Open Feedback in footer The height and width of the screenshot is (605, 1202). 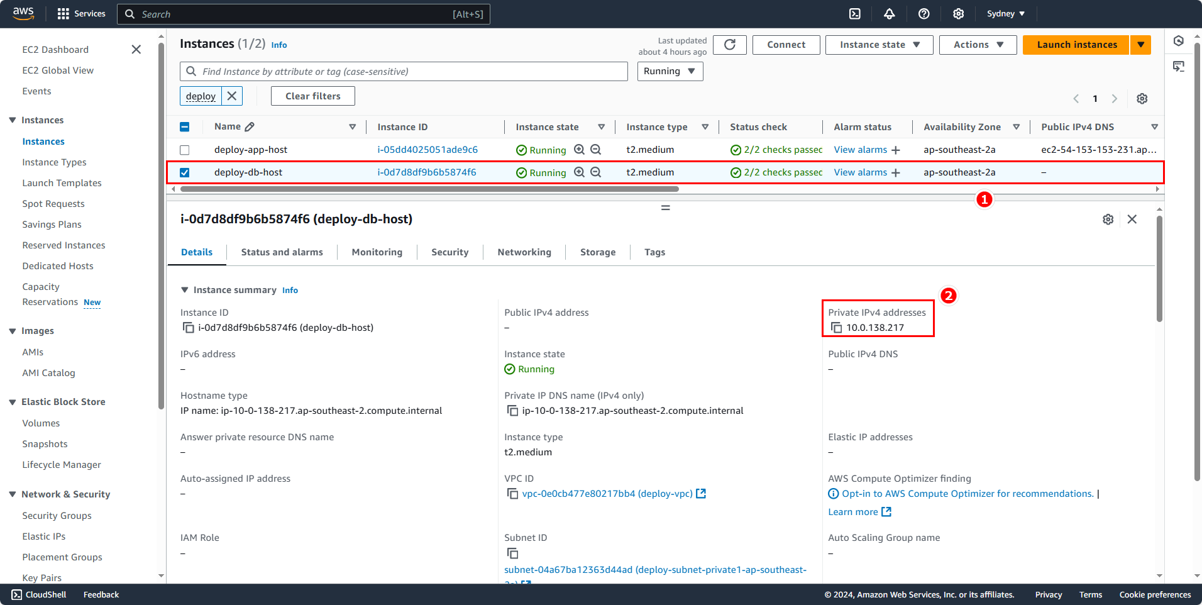[101, 594]
